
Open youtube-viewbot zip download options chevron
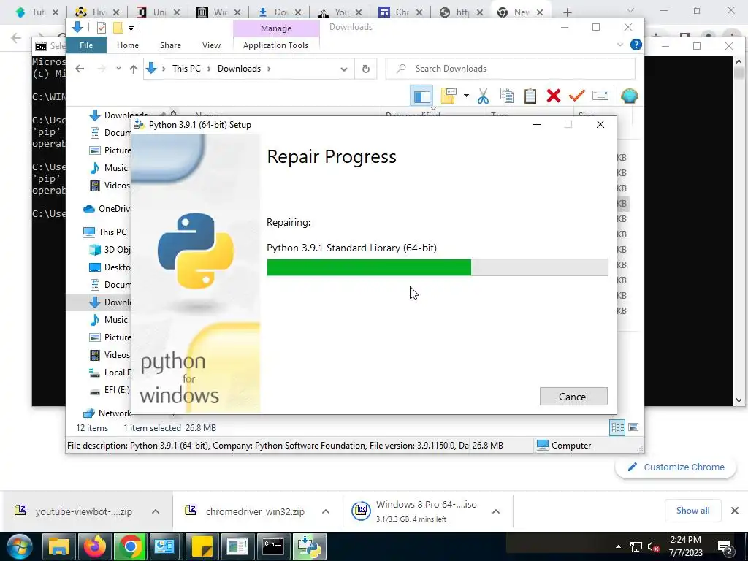pyautogui.click(x=156, y=511)
